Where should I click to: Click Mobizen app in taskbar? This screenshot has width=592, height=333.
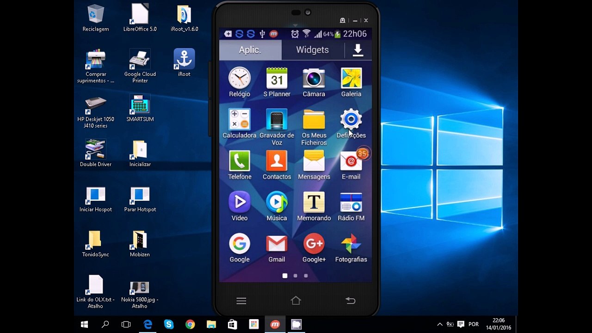(275, 325)
